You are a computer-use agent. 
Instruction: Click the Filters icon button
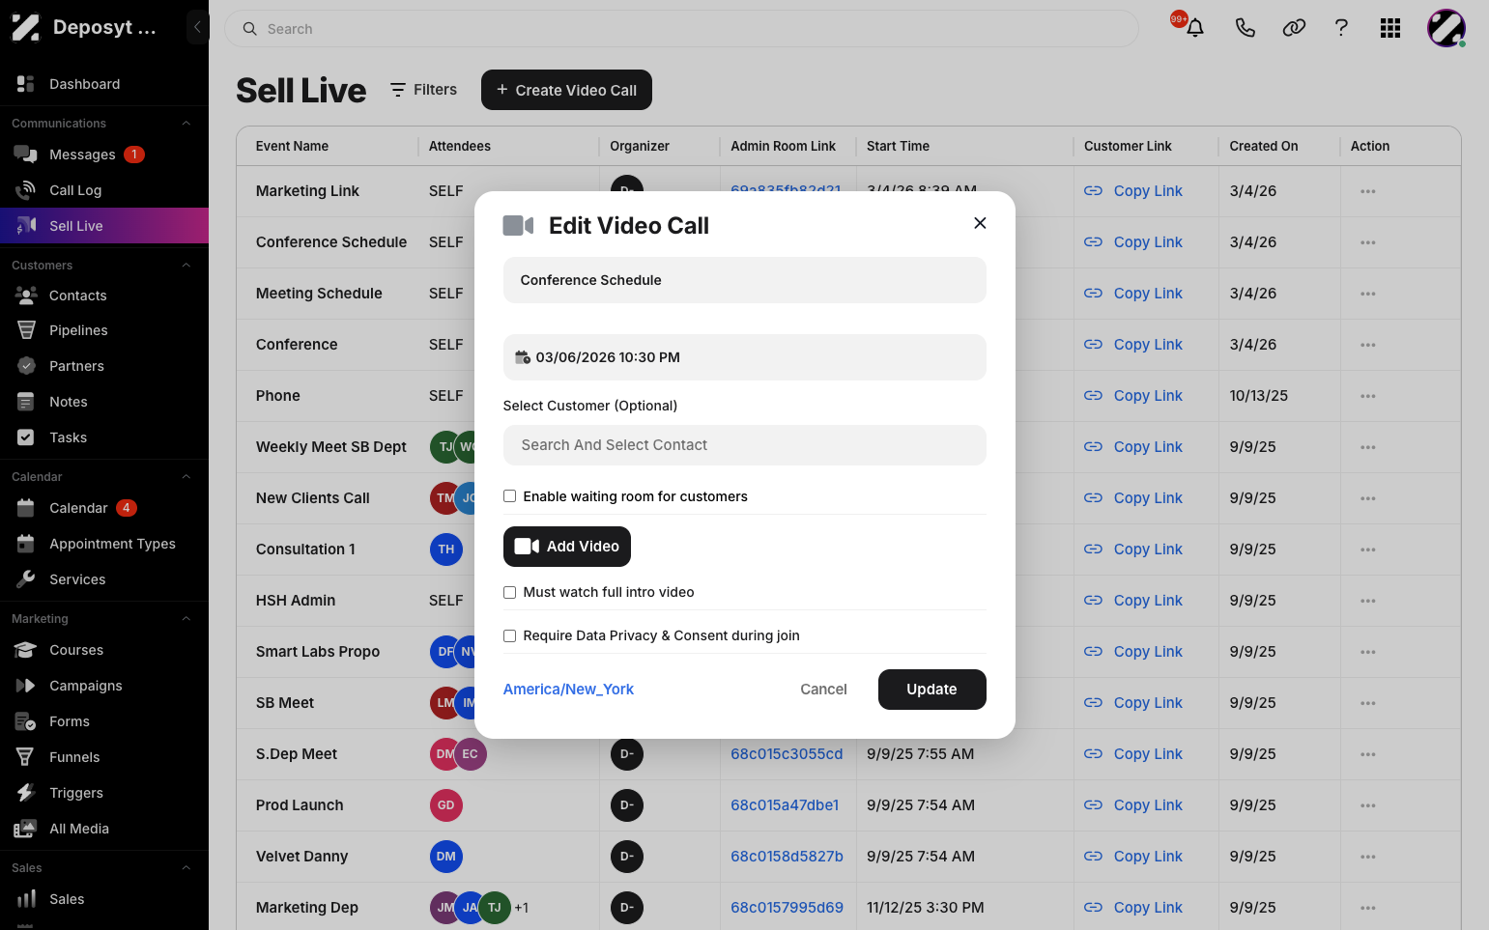(423, 90)
